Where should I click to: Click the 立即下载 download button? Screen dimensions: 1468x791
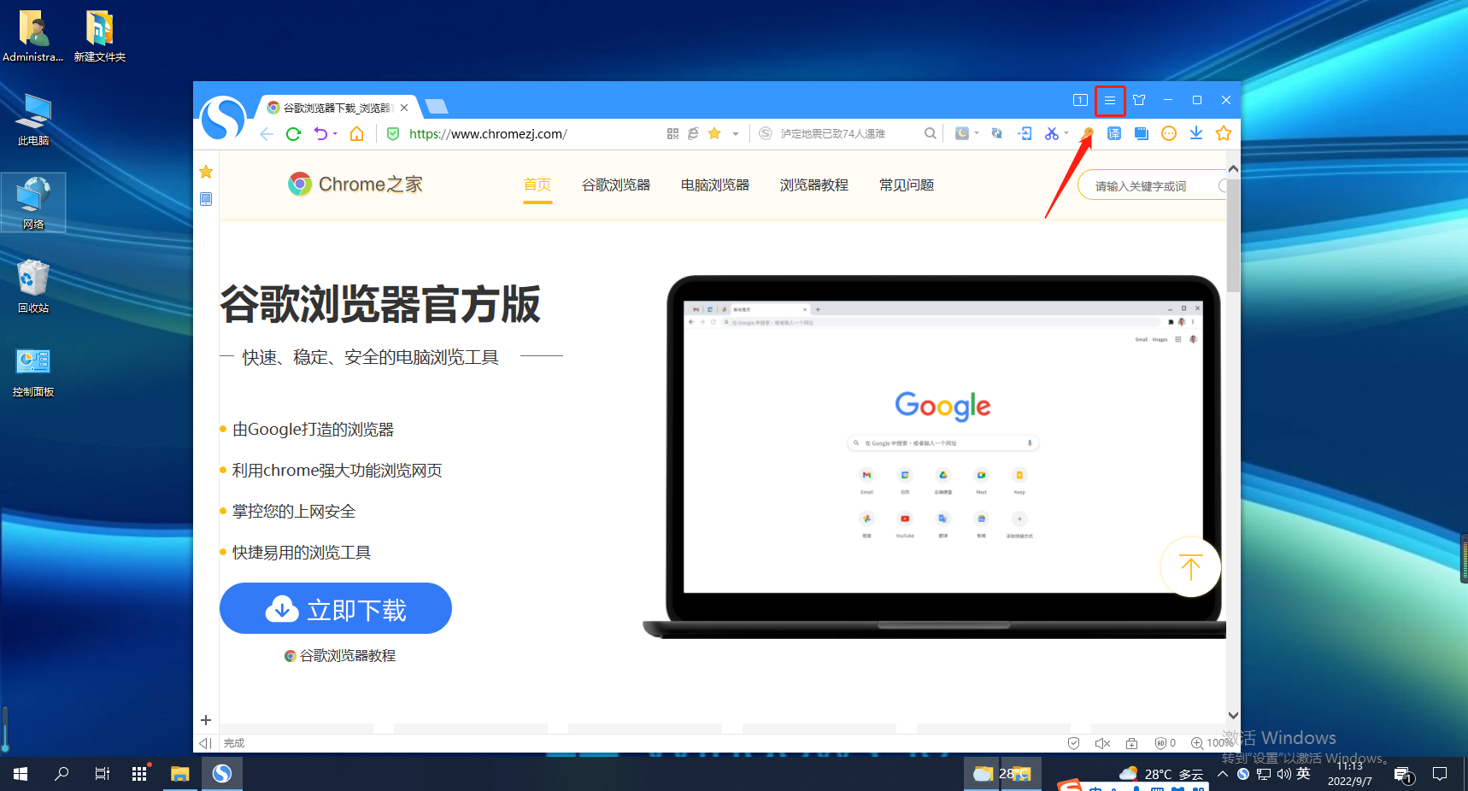[336, 609]
